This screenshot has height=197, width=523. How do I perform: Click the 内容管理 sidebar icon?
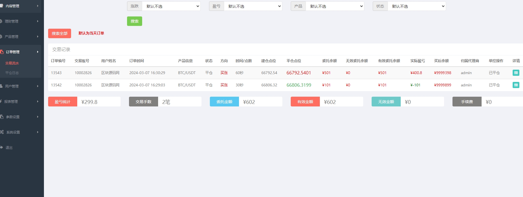pyautogui.click(x=1, y=6)
